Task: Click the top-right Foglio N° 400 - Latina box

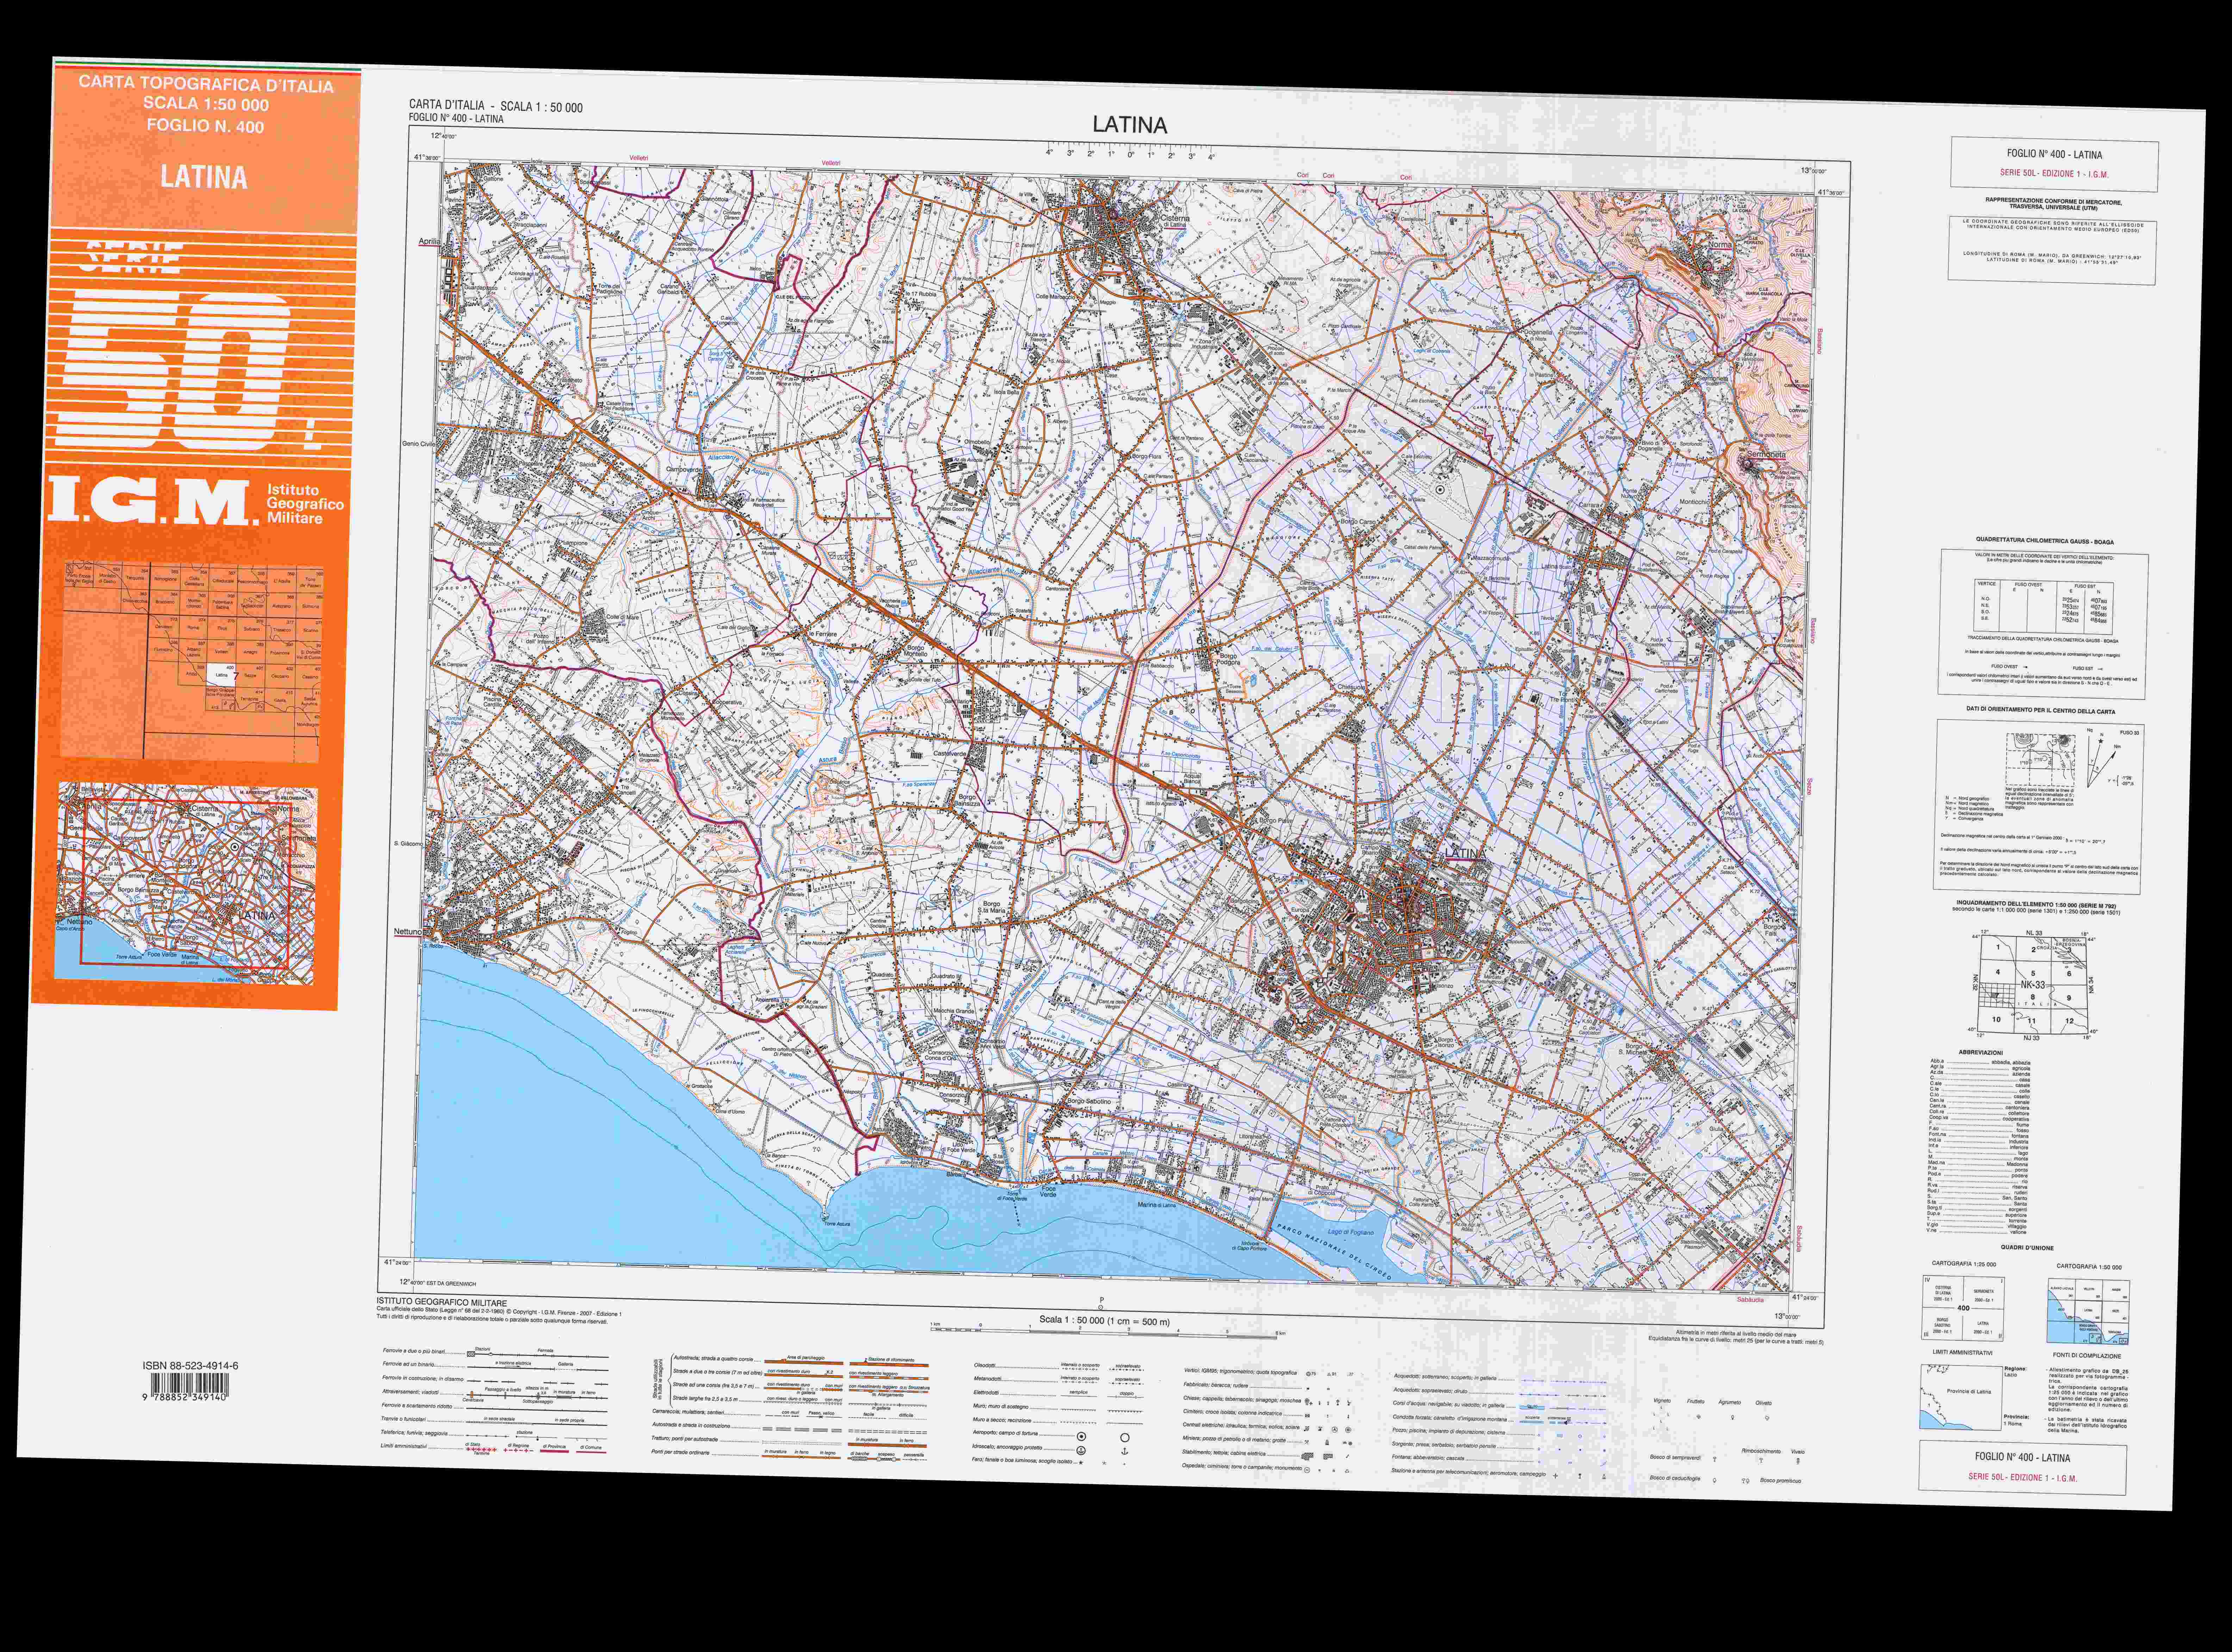Action: click(2054, 164)
